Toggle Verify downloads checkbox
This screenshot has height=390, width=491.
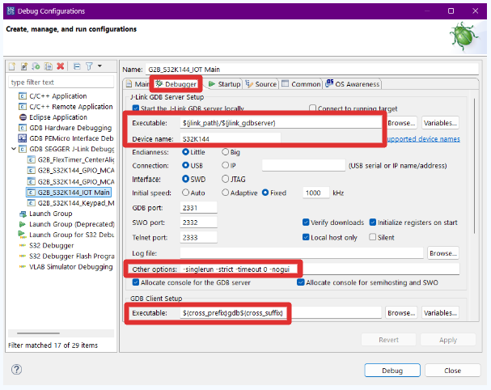306,222
